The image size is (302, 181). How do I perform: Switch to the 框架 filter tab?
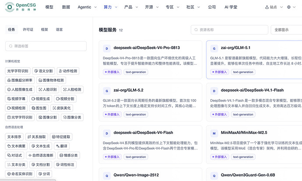point(44,29)
